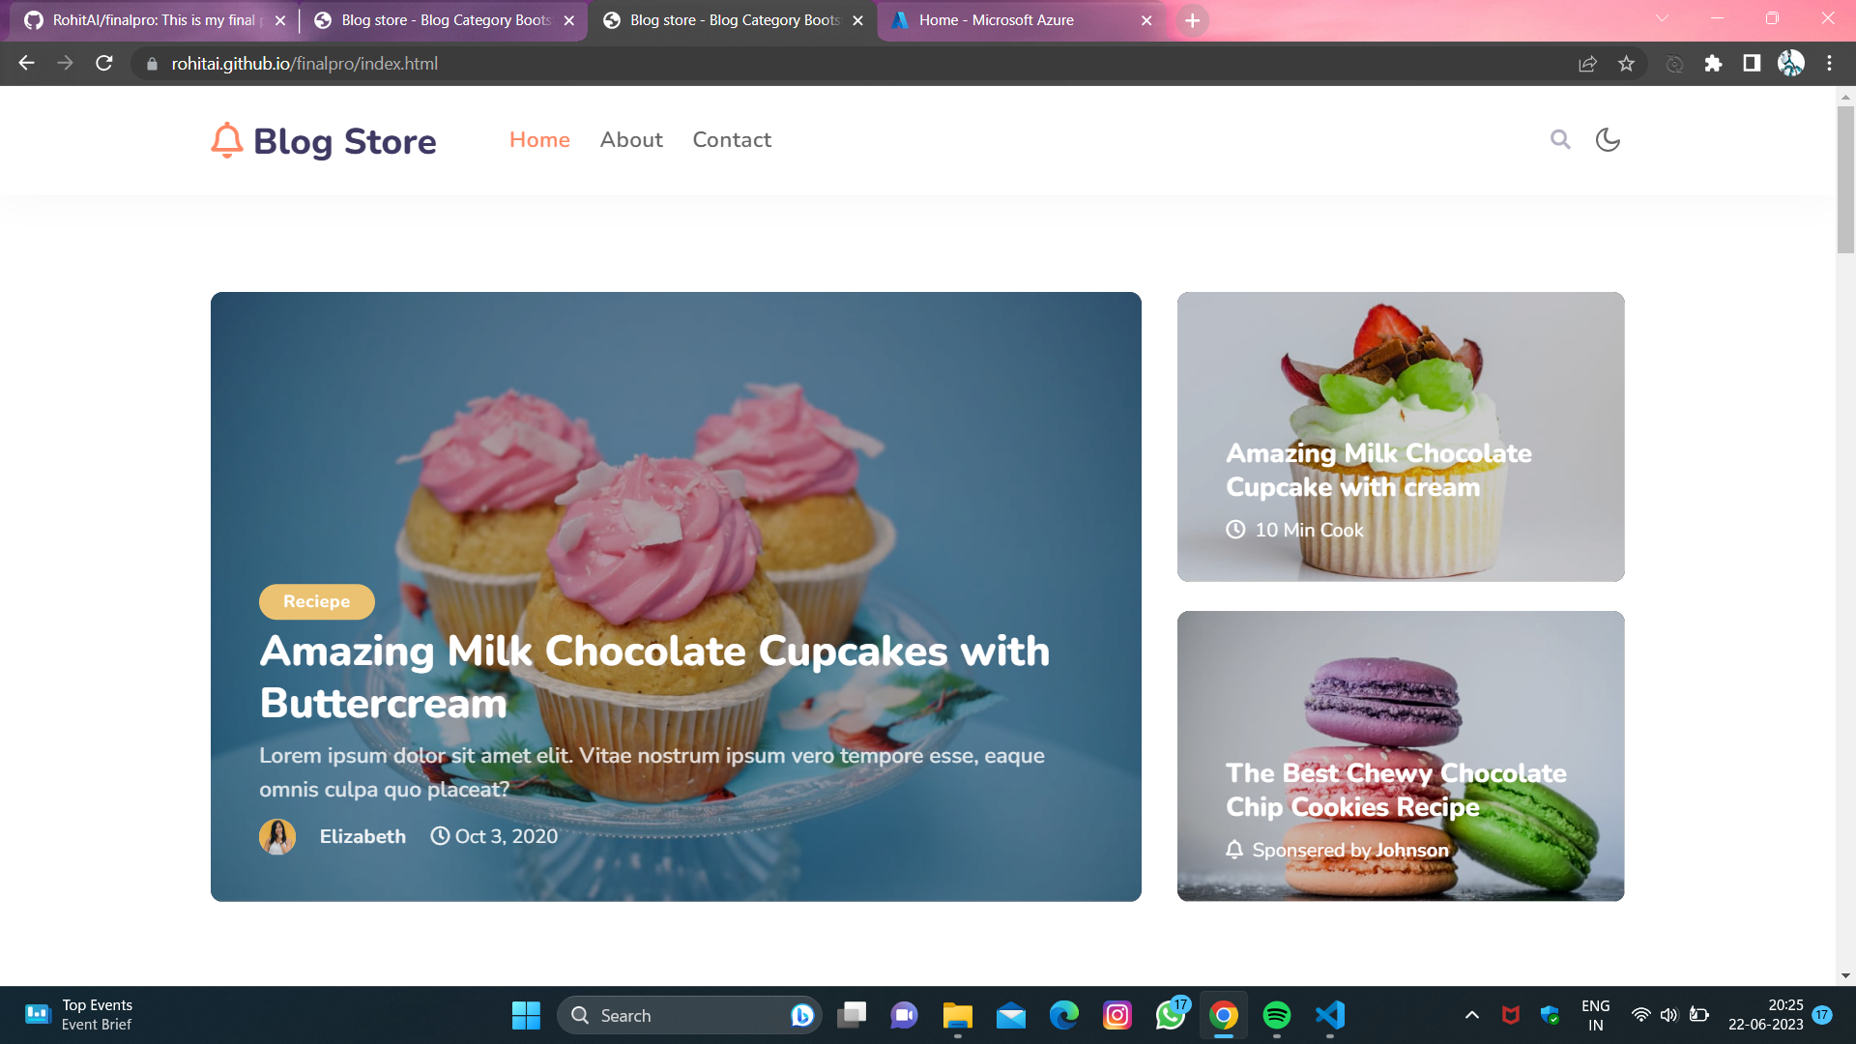The height and width of the screenshot is (1044, 1856).
Task: Show hidden system tray icons
Action: click(x=1471, y=1015)
